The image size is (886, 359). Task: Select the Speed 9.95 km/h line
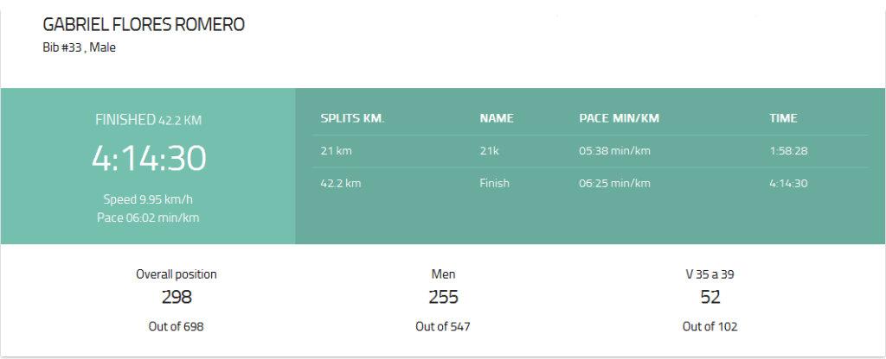coord(148,198)
